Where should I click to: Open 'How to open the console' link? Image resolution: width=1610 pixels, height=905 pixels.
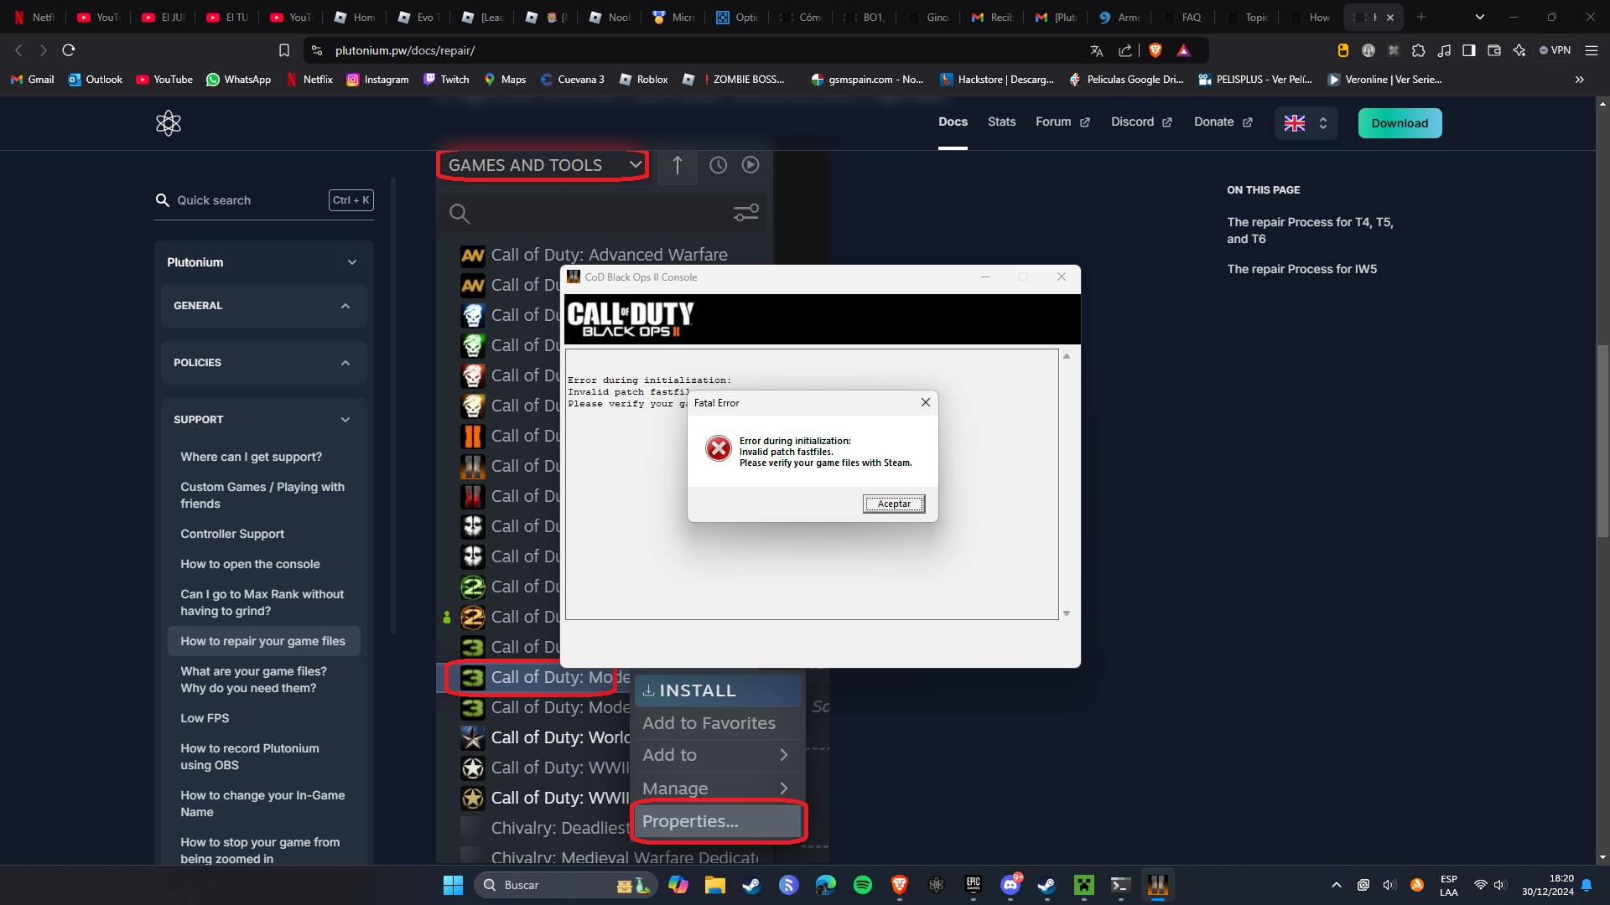click(x=250, y=564)
